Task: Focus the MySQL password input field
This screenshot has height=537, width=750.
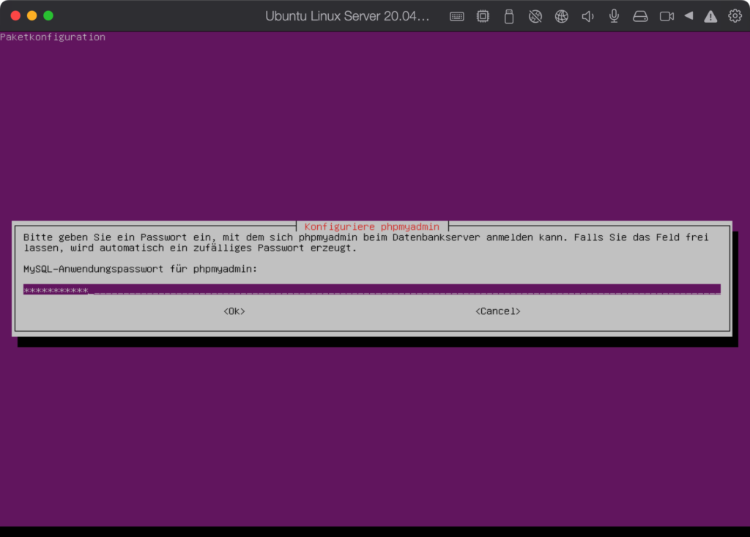Action: click(371, 289)
